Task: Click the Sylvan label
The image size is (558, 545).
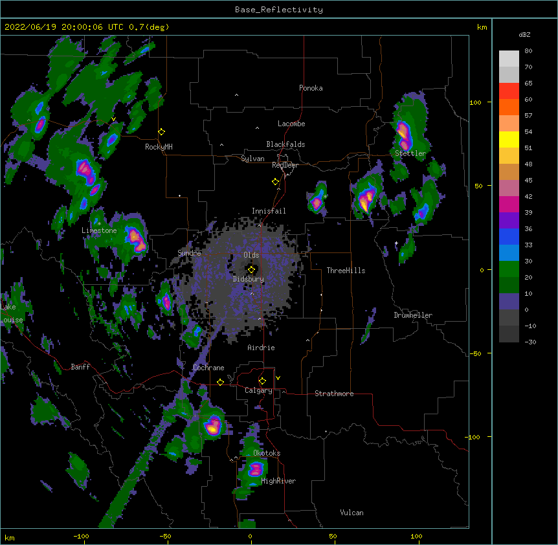Action: click(x=252, y=159)
